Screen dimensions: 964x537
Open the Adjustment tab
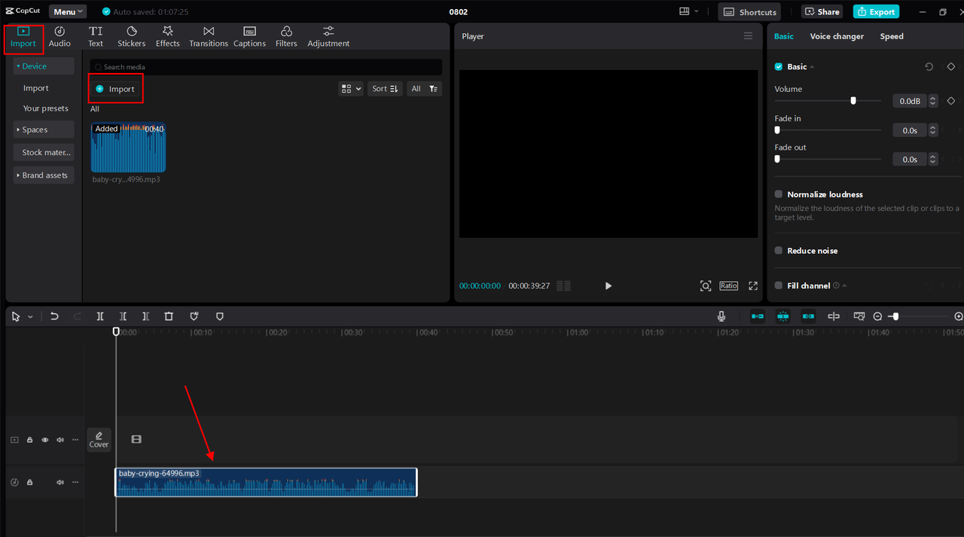click(x=328, y=37)
